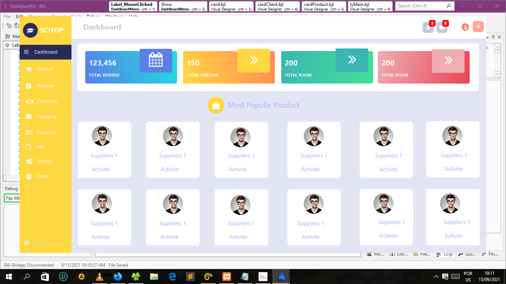Switch to the Label_MouseClicked tab
The width and height of the screenshot is (506, 284).
133,6
